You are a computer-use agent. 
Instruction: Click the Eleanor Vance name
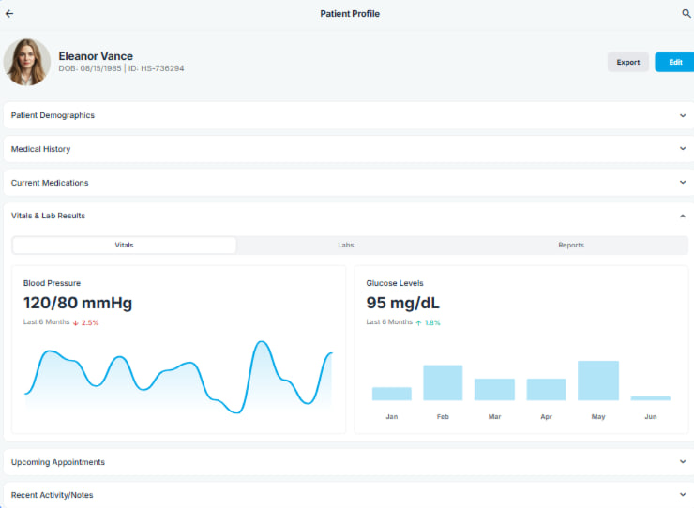(x=96, y=56)
